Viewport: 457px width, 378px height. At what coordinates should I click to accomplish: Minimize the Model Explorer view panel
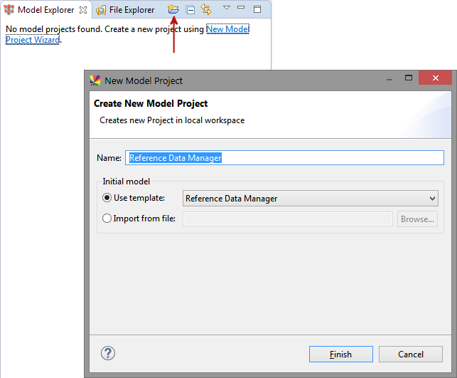pyautogui.click(x=241, y=8)
